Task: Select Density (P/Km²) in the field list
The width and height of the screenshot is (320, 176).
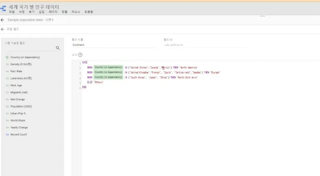Action: (21, 64)
